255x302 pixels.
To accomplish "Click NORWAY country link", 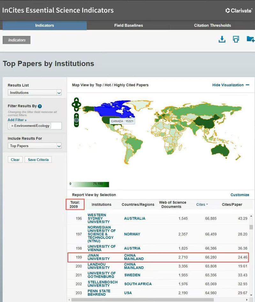I will pos(132,234).
